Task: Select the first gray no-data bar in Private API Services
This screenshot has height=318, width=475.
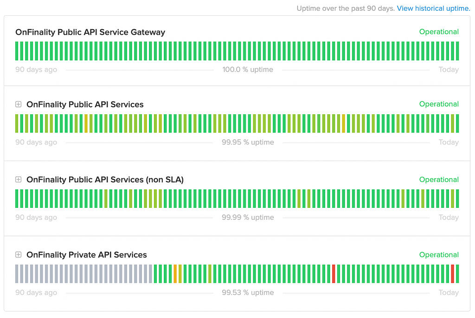Action: click(17, 274)
